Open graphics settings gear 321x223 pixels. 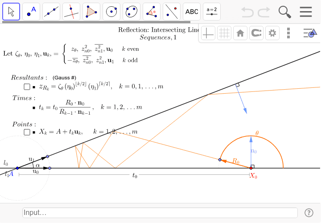272,33
